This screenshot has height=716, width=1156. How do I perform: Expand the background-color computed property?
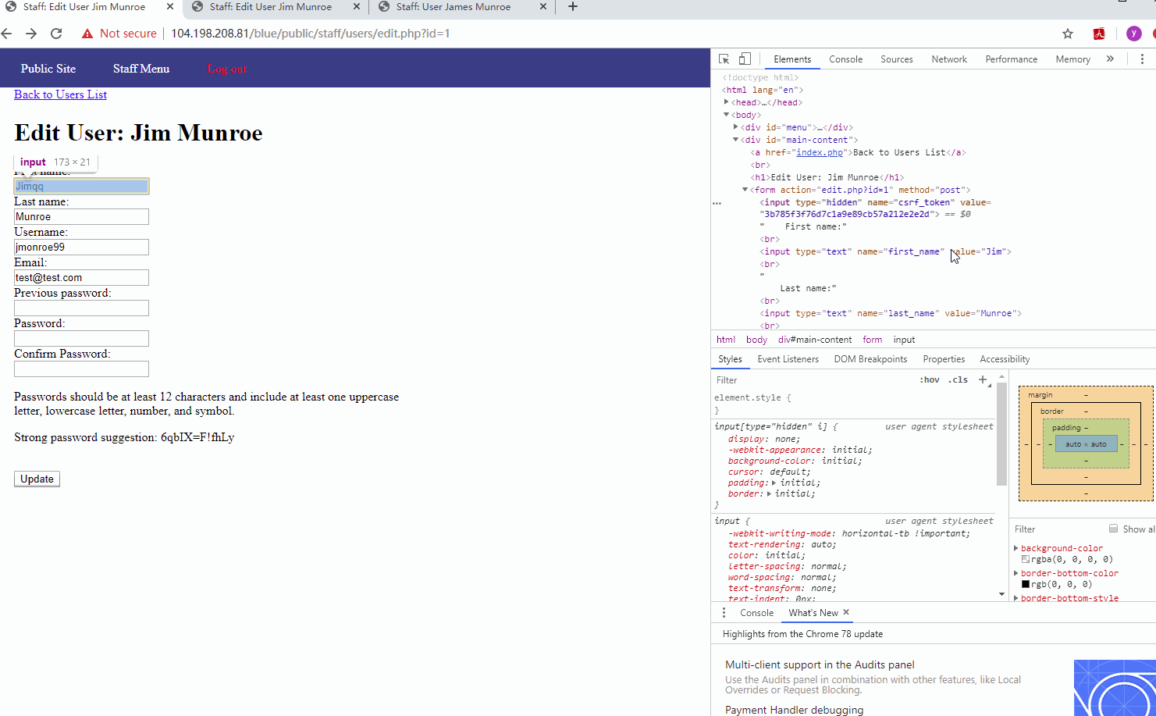coord(1016,548)
